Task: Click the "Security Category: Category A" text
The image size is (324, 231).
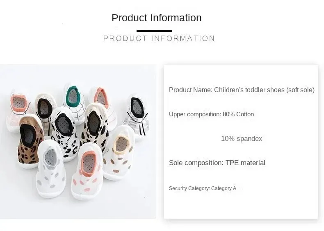Action: pos(203,188)
